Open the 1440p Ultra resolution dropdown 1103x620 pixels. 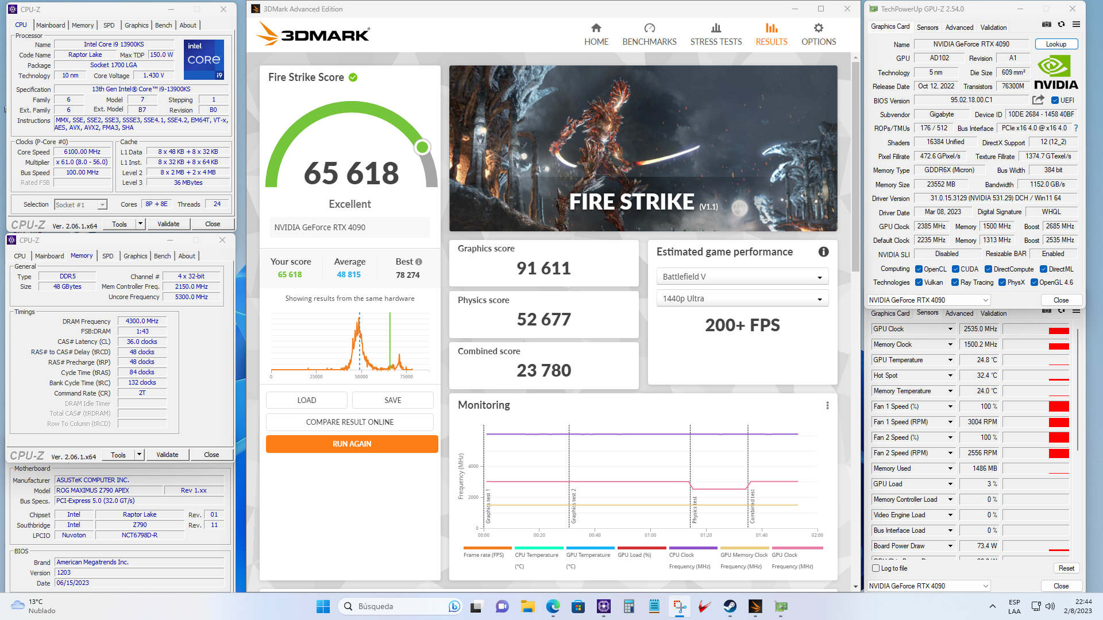(742, 299)
